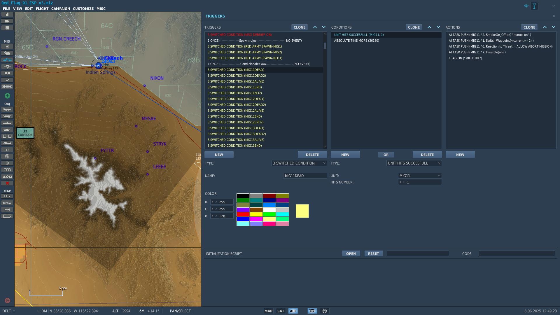Pick the cyan color swatch

[x=282, y=214]
